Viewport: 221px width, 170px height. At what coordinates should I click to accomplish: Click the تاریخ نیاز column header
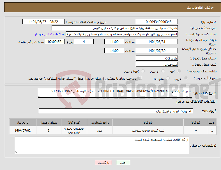pyautogui.click(x=23, y=123)
